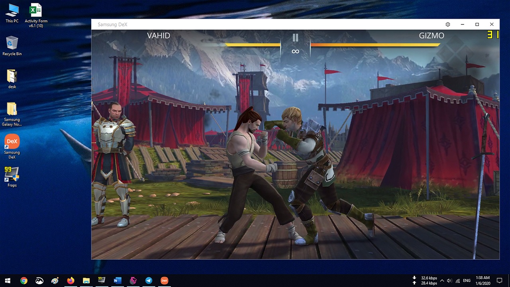Select the This PC desktop icon
The width and height of the screenshot is (510, 287).
pyautogui.click(x=12, y=14)
